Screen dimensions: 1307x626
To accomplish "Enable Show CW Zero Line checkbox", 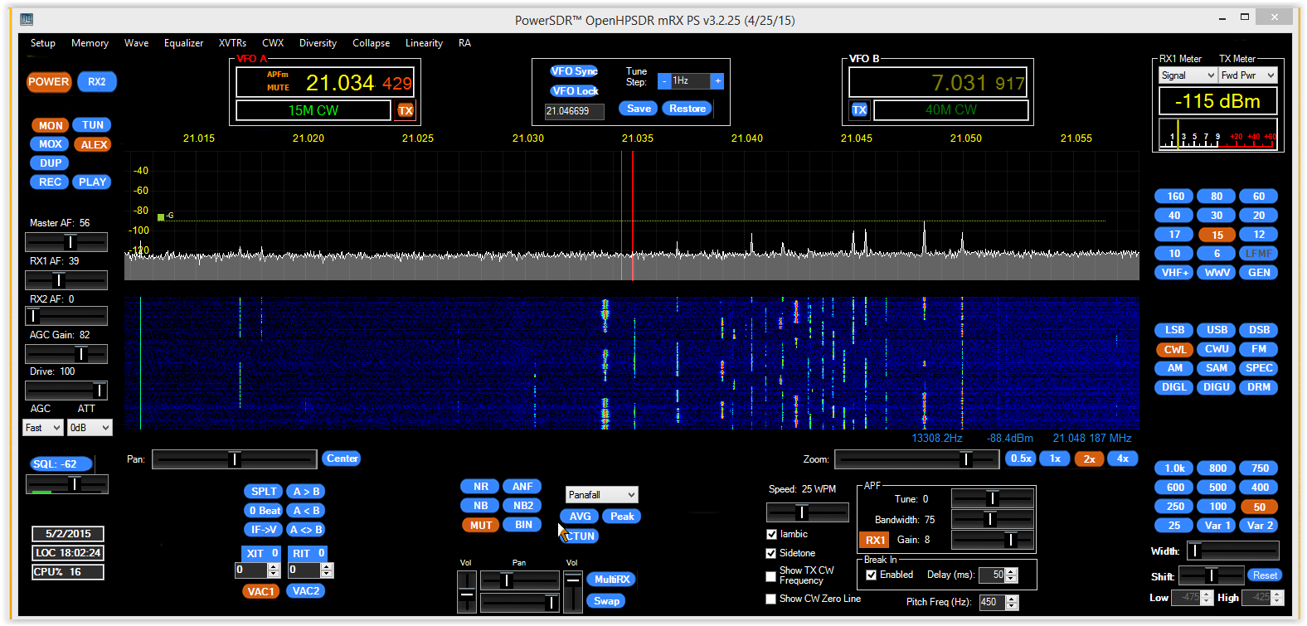I will tap(771, 599).
